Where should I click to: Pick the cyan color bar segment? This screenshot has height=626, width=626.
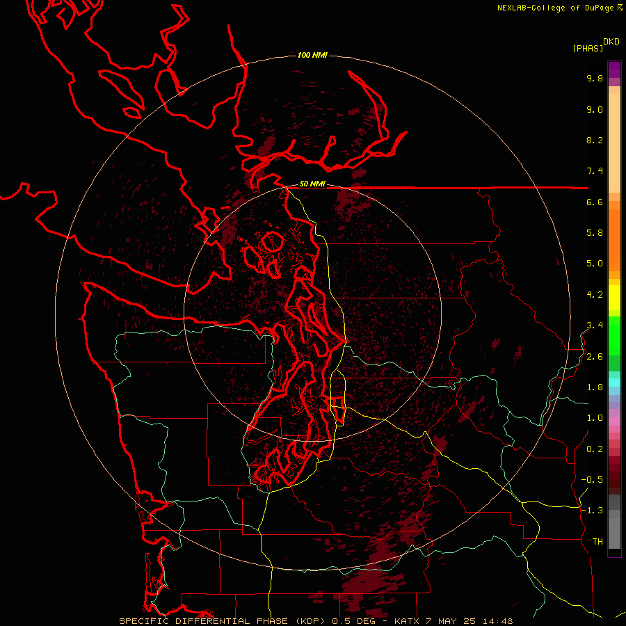pyautogui.click(x=614, y=383)
